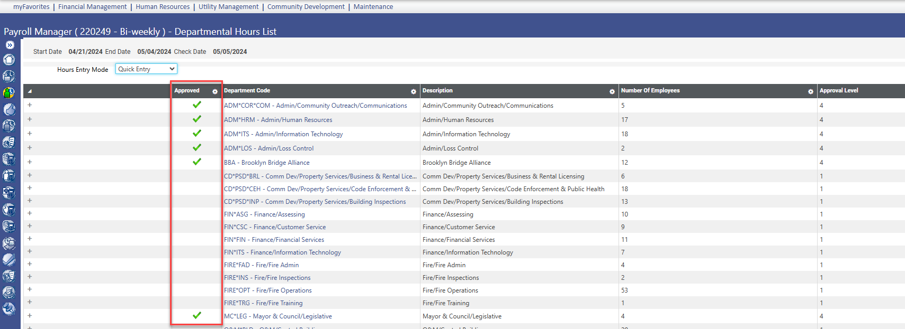Click approved checkmark for ADM*LOS row
Screen dimensions: 905x329
point(197,147)
